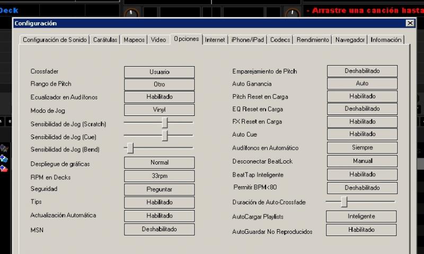Image resolution: width=424 pixels, height=254 pixels.
Task: Change Audífonos en Automático Siempre button
Action: coord(362,148)
